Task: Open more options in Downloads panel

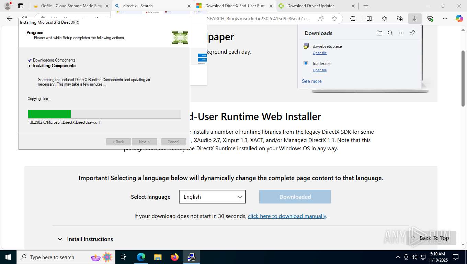Action: click(401, 33)
